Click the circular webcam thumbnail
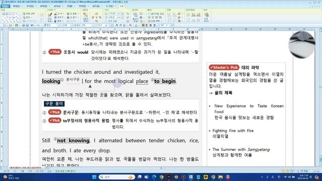The width and height of the screenshot is (322, 181). [302, 45]
